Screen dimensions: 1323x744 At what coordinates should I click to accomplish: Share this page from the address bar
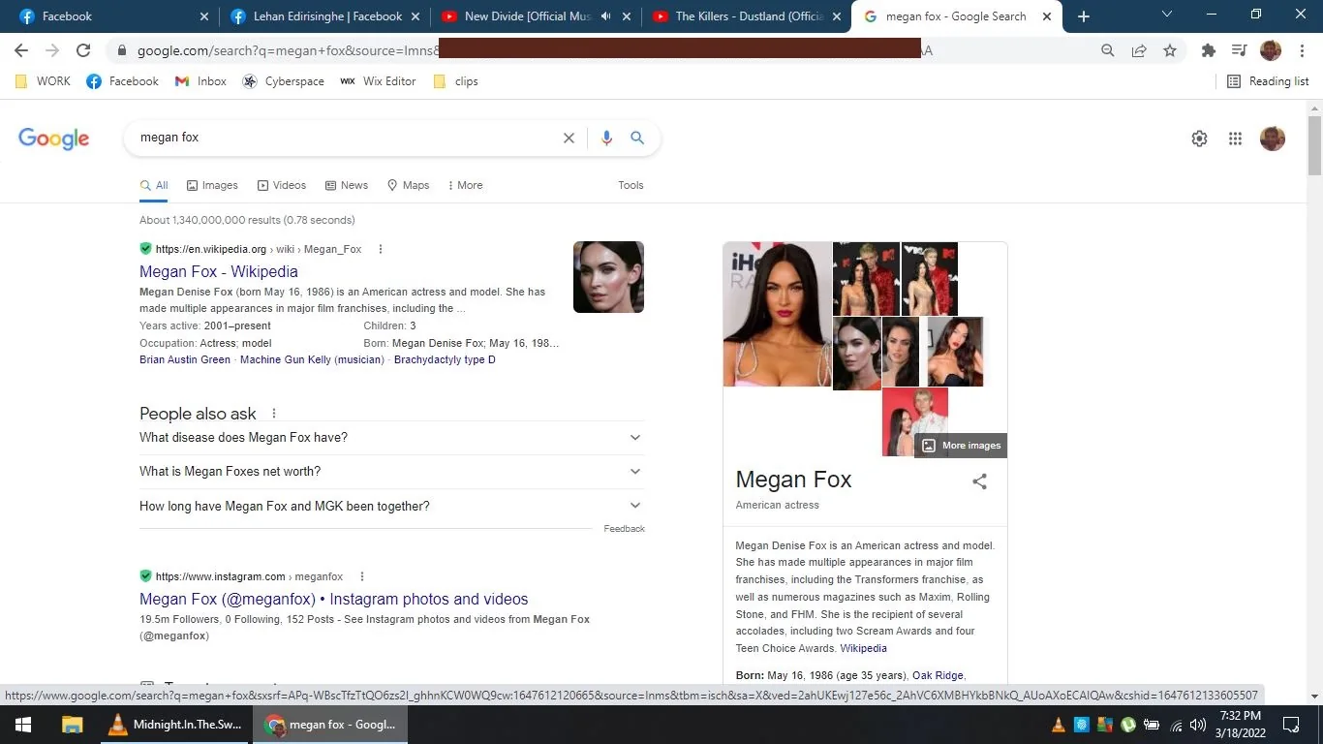pos(1139,50)
